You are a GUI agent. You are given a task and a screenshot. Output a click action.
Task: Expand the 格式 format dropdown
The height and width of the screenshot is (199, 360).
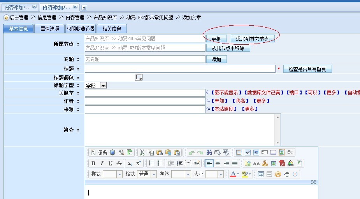[153, 174]
